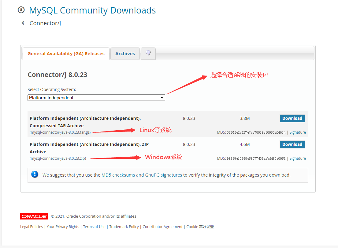Click the MD5 hash of the tar.gz file

(x=256, y=132)
